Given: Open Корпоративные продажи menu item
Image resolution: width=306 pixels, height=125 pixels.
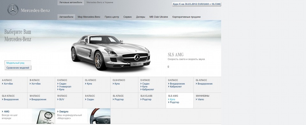Looking at the screenshot, I should (186, 17).
